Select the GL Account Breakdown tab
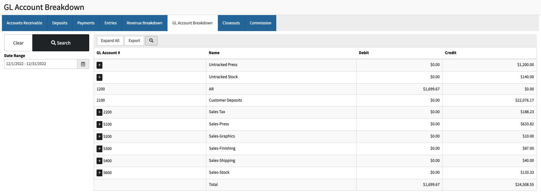 pyautogui.click(x=193, y=23)
